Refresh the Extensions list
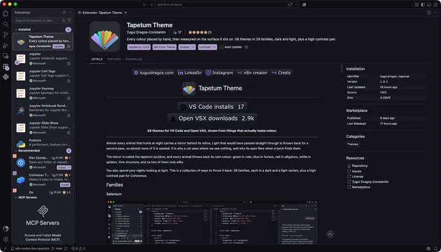Image resolution: width=441 pixels, height=252 pixels. (x=64, y=12)
